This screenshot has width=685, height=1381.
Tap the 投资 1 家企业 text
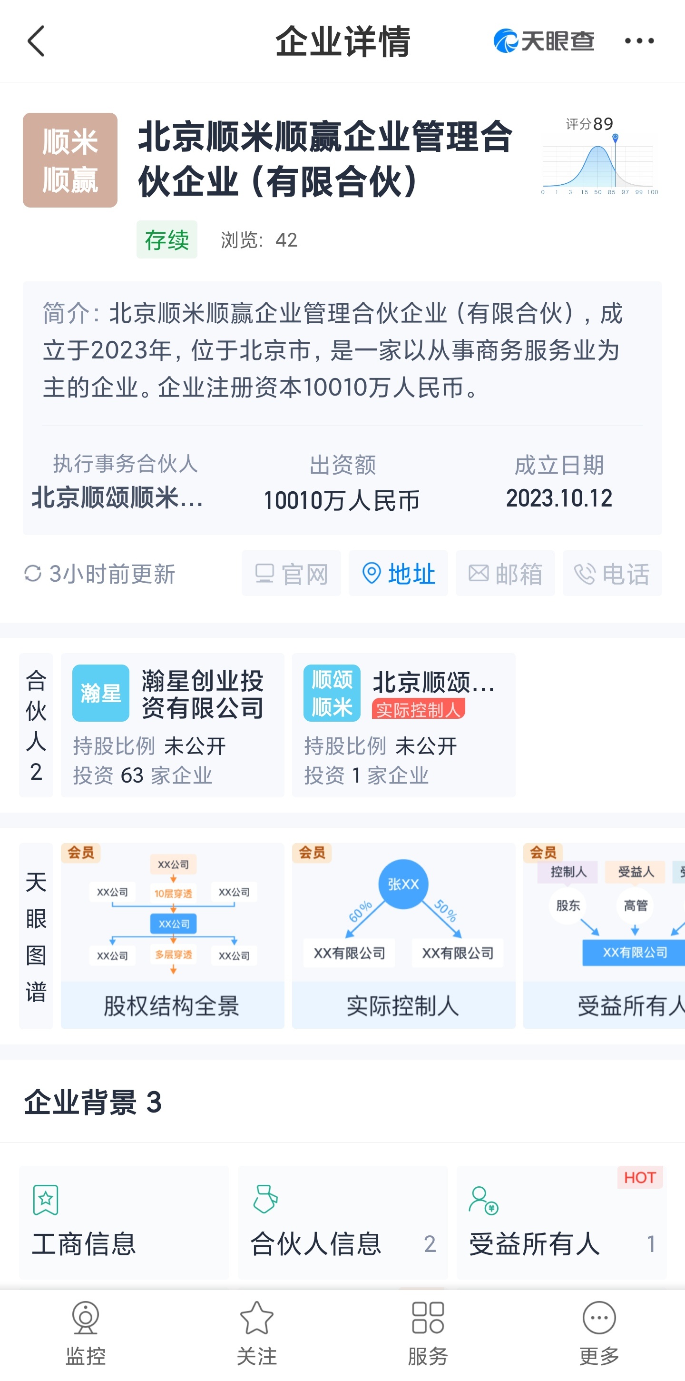tap(366, 775)
